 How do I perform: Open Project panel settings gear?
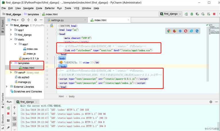click(36, 20)
